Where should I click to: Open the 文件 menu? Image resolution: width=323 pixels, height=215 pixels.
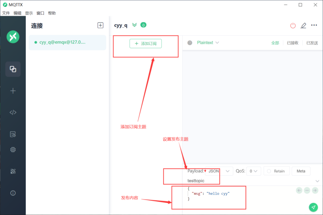pyautogui.click(x=6, y=13)
